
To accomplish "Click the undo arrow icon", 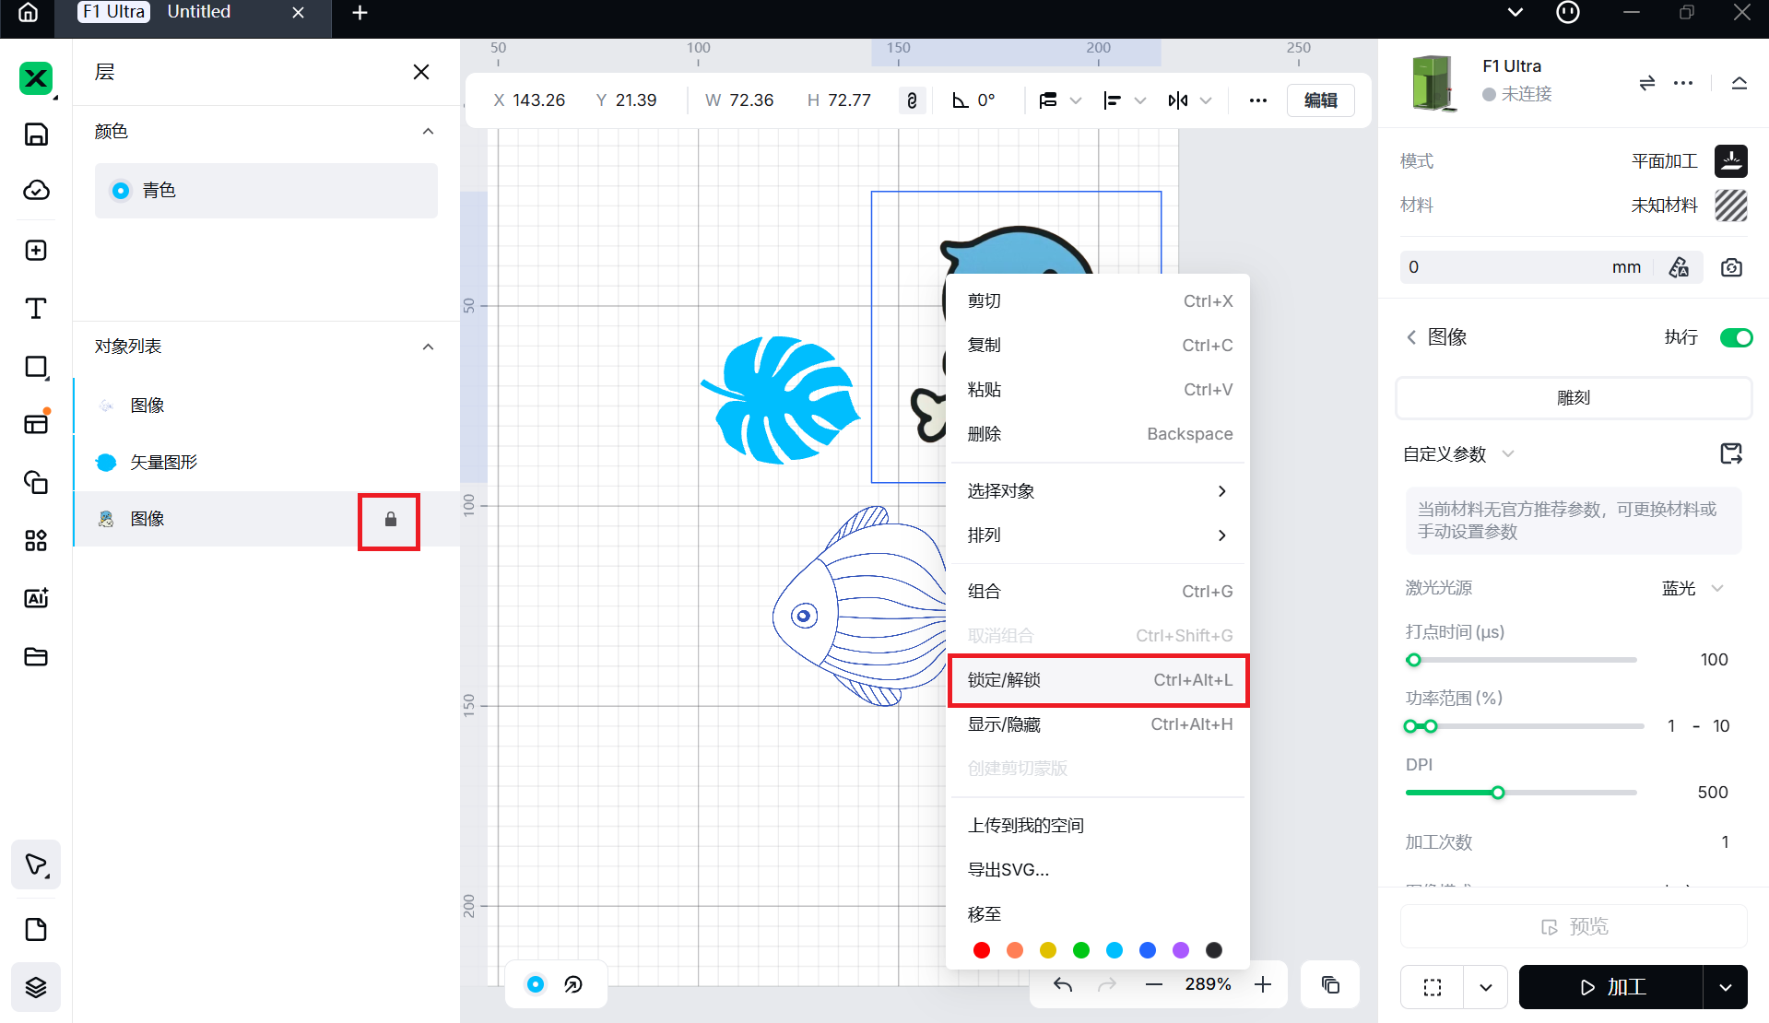I will pyautogui.click(x=1063, y=984).
